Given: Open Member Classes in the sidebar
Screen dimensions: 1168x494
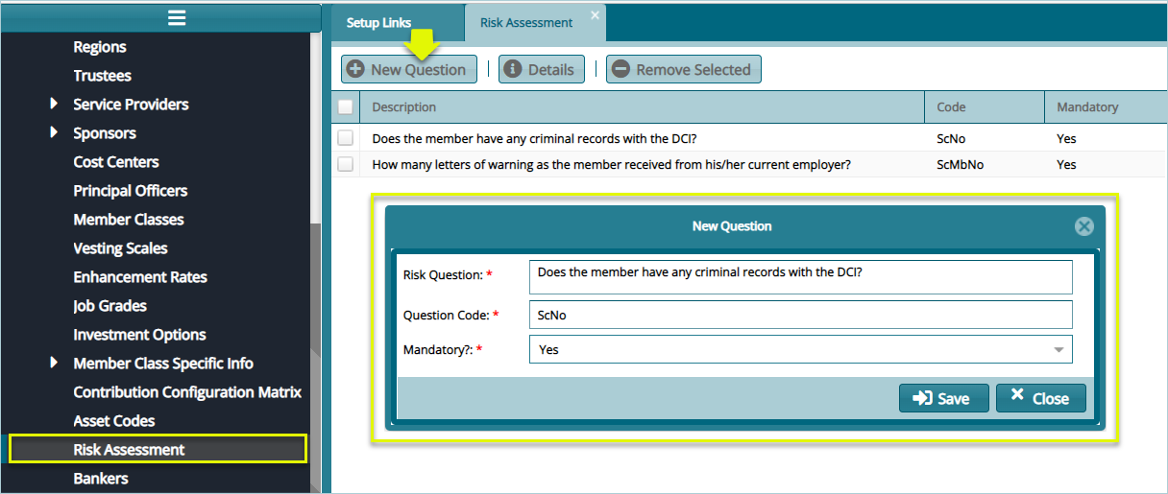Looking at the screenshot, I should 129,220.
